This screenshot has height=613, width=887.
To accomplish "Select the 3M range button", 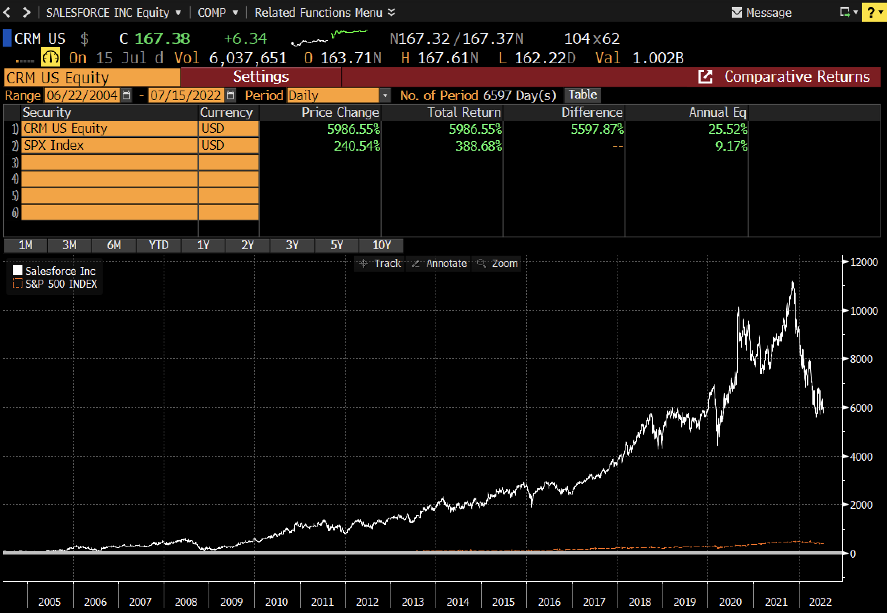I will pyautogui.click(x=70, y=245).
